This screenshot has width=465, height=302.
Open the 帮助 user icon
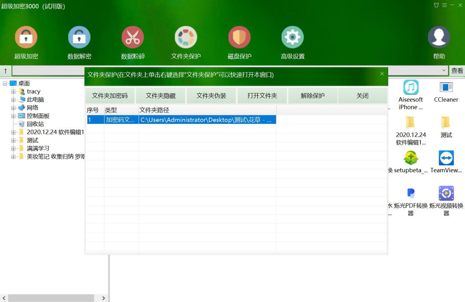tap(439, 37)
